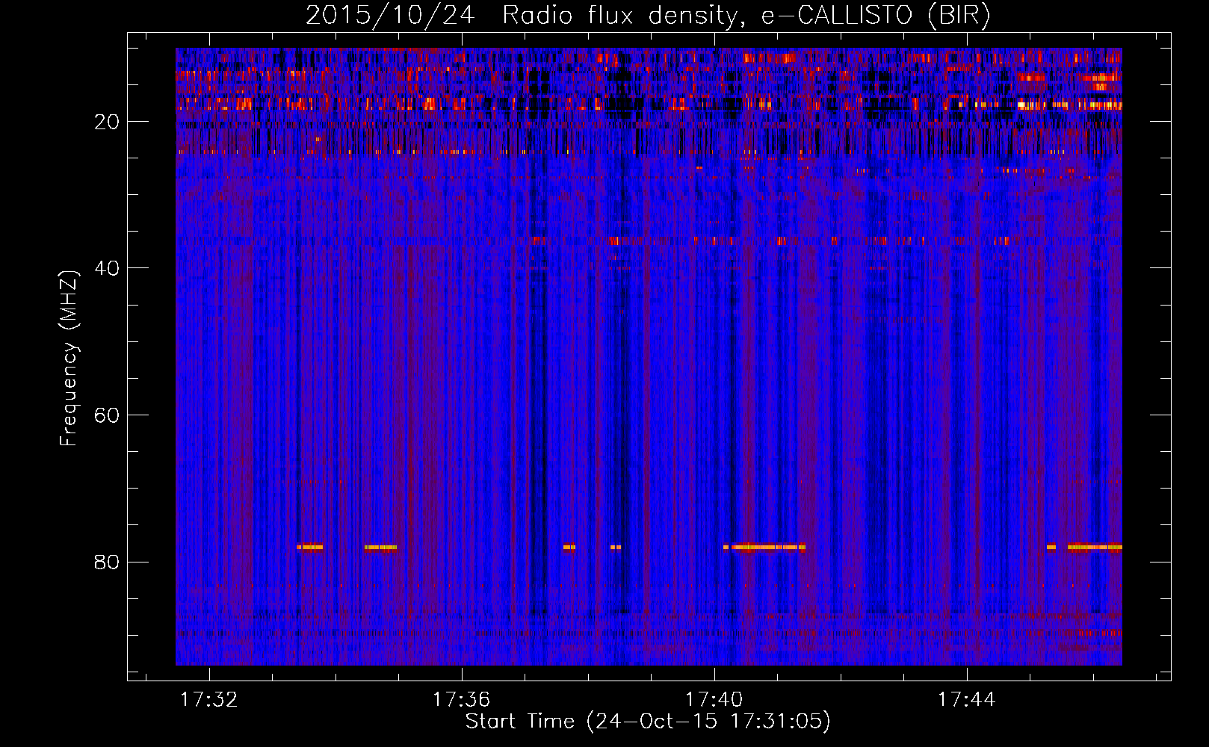Click the 80 MHz frequency tick label
The height and width of the screenshot is (747, 1209).
(x=107, y=562)
